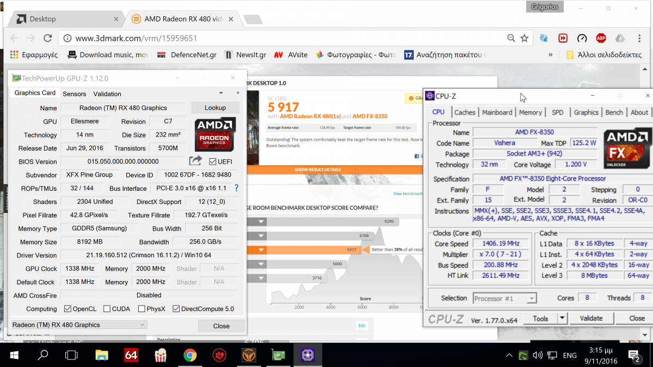Click the Validate button in CPU-Z
This screenshot has width=653, height=367.
tap(592, 319)
